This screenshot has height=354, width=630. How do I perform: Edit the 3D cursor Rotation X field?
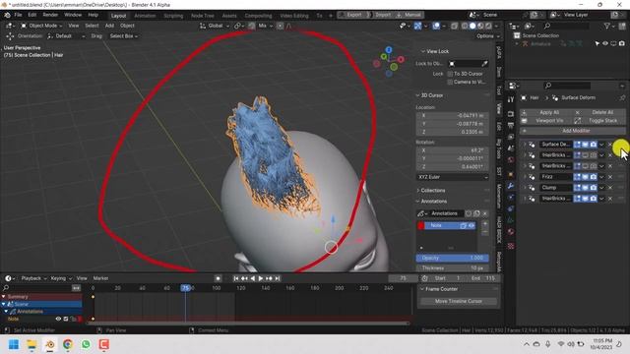click(453, 150)
